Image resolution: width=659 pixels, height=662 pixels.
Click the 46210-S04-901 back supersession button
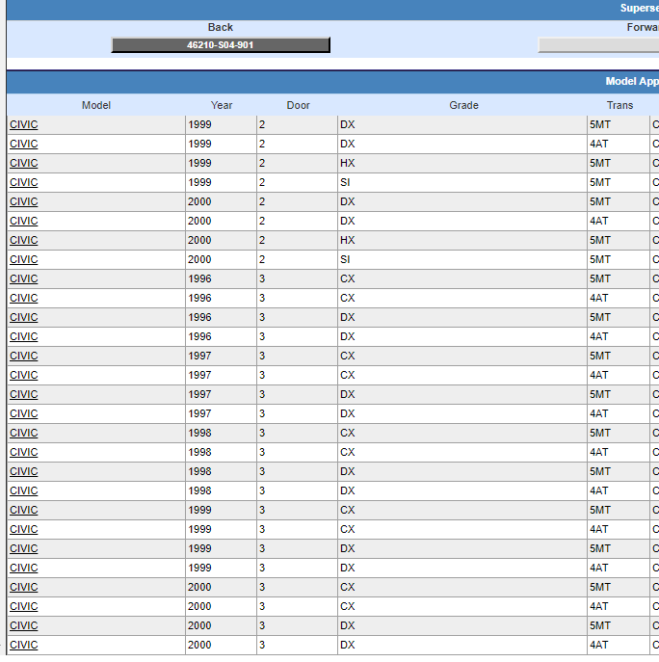point(220,45)
